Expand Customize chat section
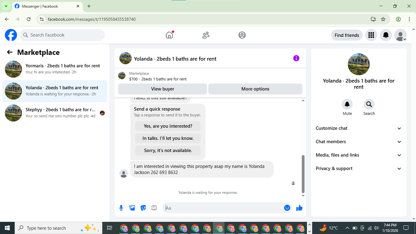Screen dimensions: 416x234 (x=359, y=128)
